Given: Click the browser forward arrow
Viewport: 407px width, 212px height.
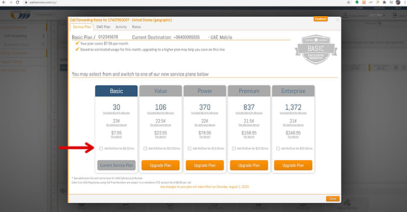Looking at the screenshot, I should coord(11,3).
